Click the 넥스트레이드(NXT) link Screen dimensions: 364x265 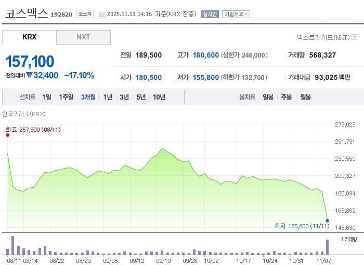point(323,37)
